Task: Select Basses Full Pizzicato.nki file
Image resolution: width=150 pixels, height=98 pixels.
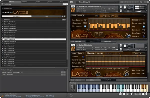Action: pos(34,30)
